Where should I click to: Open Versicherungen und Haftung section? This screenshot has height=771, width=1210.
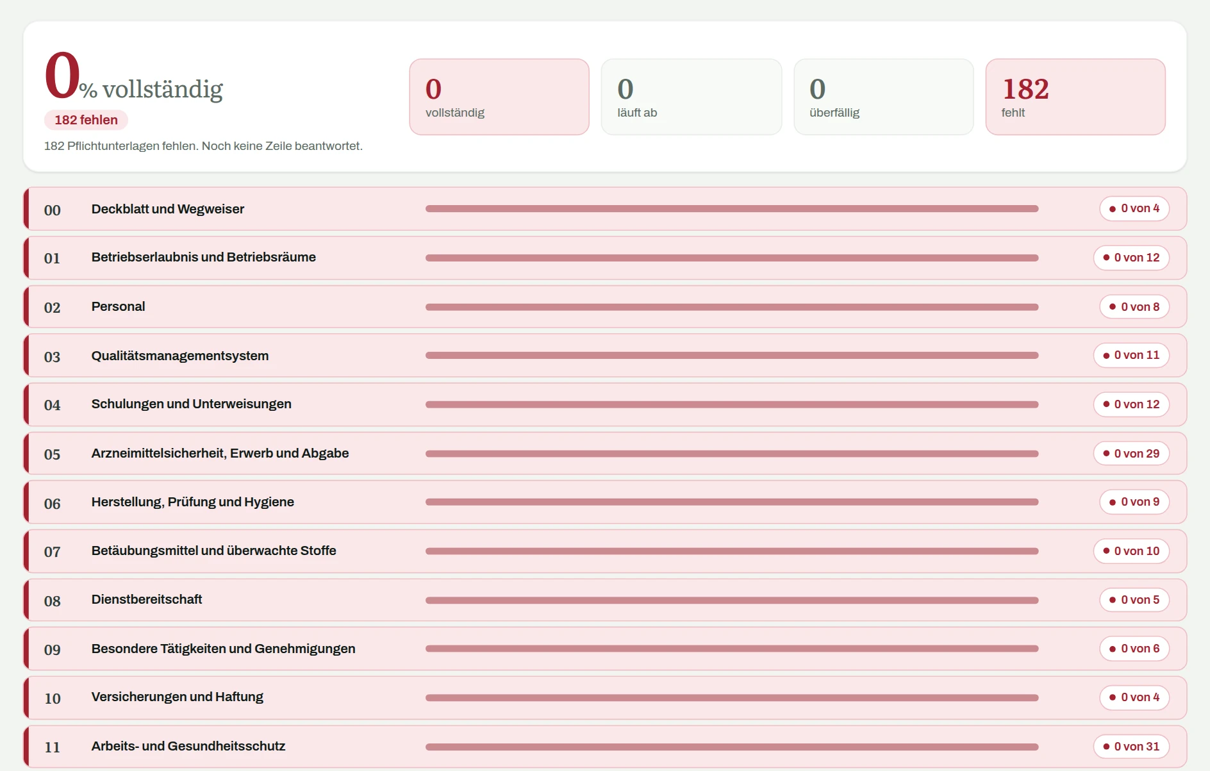(605, 698)
